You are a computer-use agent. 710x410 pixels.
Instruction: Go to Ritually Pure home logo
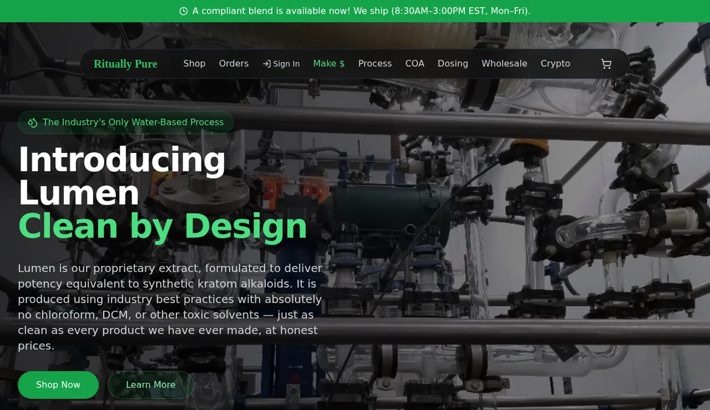[125, 64]
